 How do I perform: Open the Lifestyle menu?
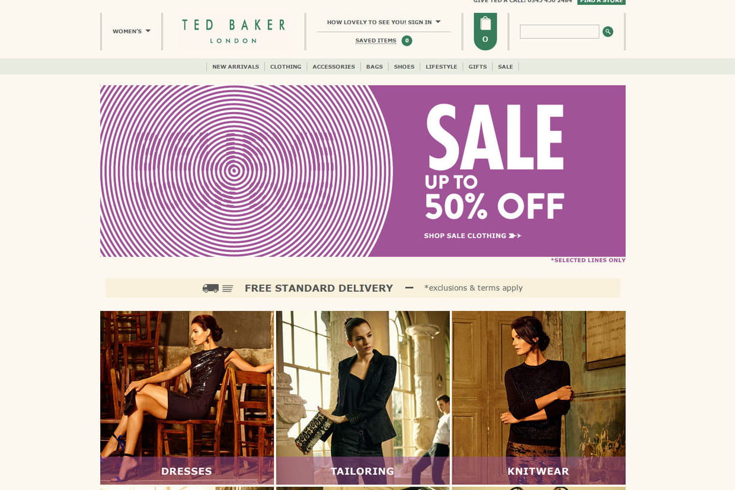[x=442, y=67]
